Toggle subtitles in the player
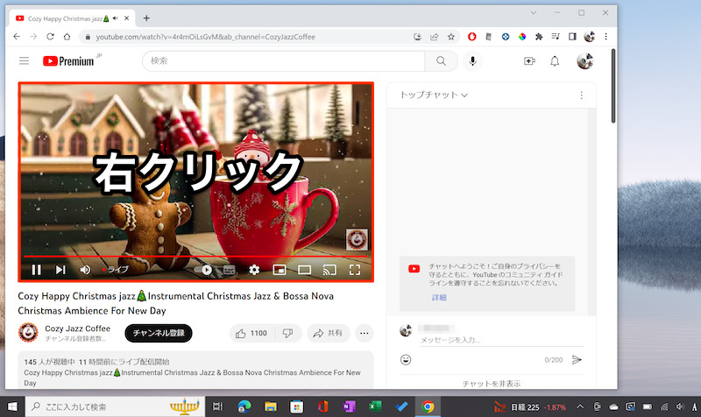This screenshot has width=701, height=417. pos(230,270)
